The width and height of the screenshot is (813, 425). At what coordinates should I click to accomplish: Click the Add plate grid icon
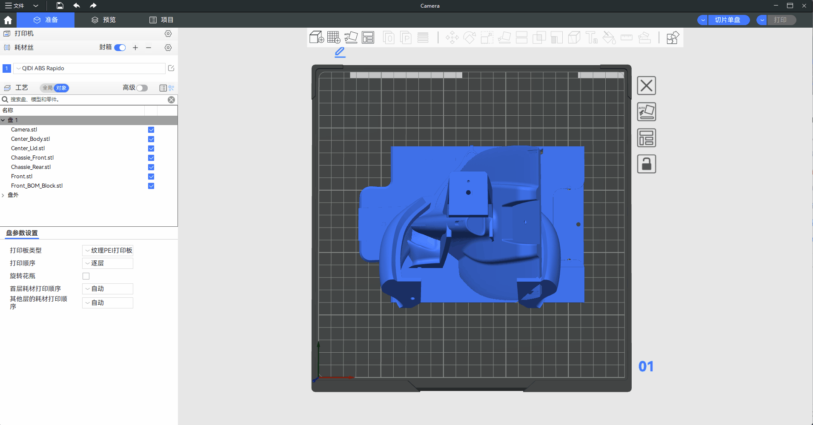(x=334, y=37)
